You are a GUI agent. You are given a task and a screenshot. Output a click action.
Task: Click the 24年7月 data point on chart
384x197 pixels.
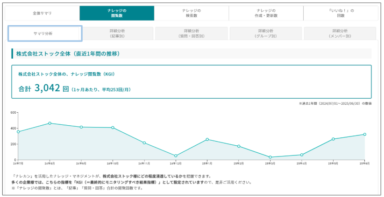click(18, 132)
